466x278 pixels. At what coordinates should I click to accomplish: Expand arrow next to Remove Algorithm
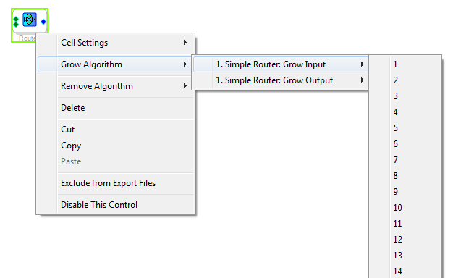tap(185, 86)
